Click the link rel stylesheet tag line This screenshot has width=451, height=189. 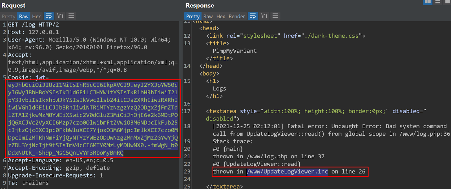click(x=286, y=36)
